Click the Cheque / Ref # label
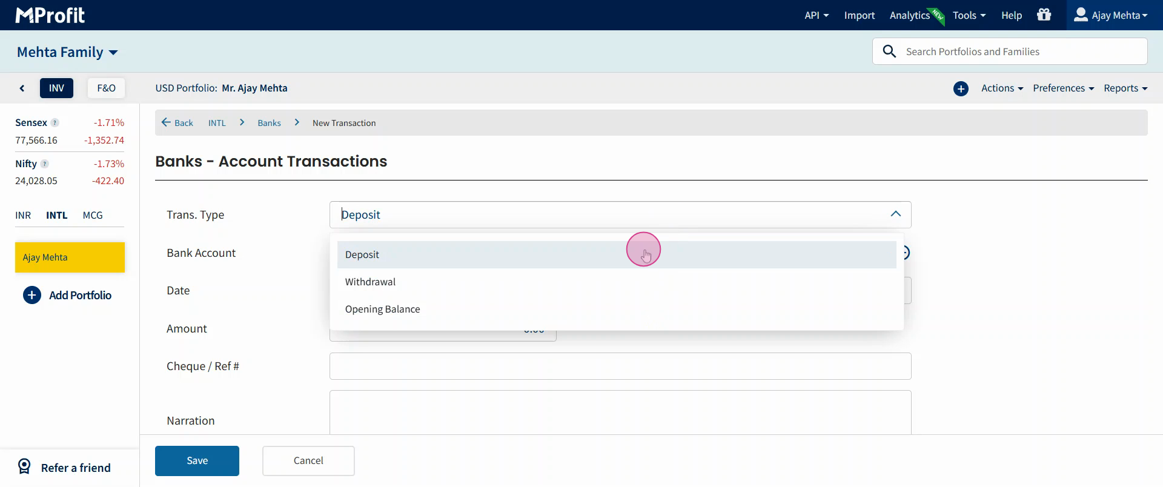Viewport: 1163px width, 487px height. [203, 366]
